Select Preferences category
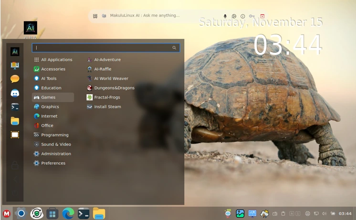The width and height of the screenshot is (356, 220). tap(53, 163)
